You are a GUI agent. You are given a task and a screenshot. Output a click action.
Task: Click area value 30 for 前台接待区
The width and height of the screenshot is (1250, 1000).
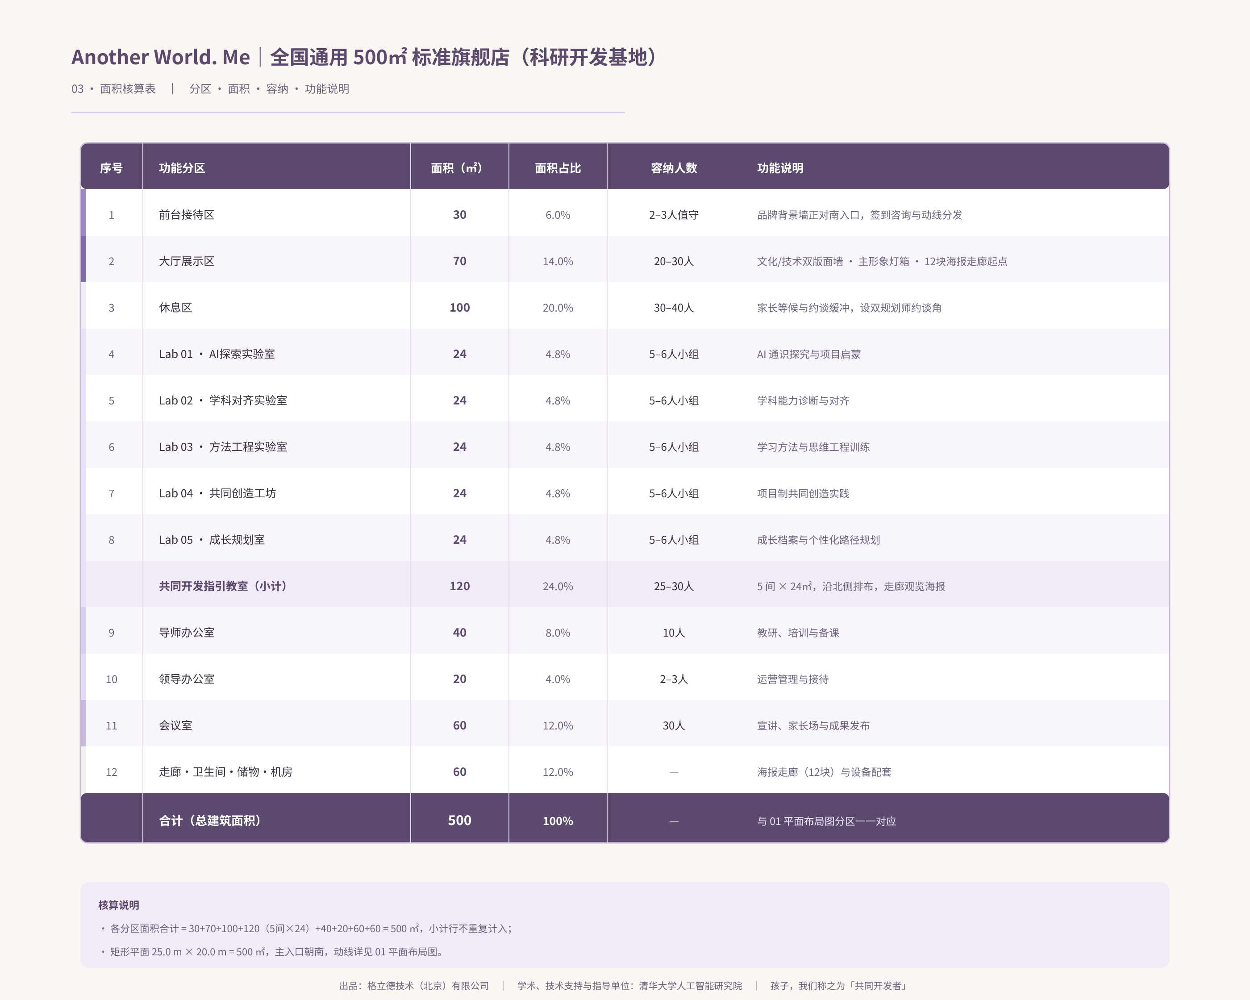pyautogui.click(x=459, y=214)
